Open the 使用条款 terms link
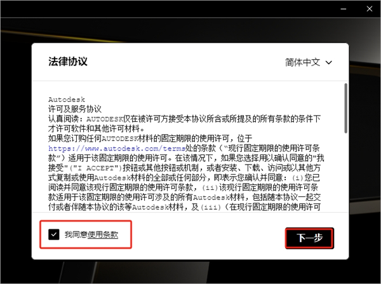Image resolution: width=381 pixels, height=284 pixels. click(102, 235)
